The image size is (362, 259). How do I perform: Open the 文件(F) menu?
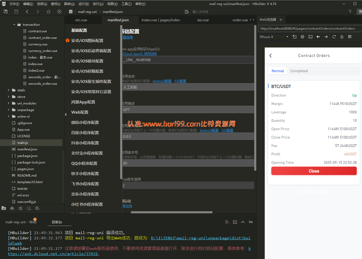click(x=14, y=4)
